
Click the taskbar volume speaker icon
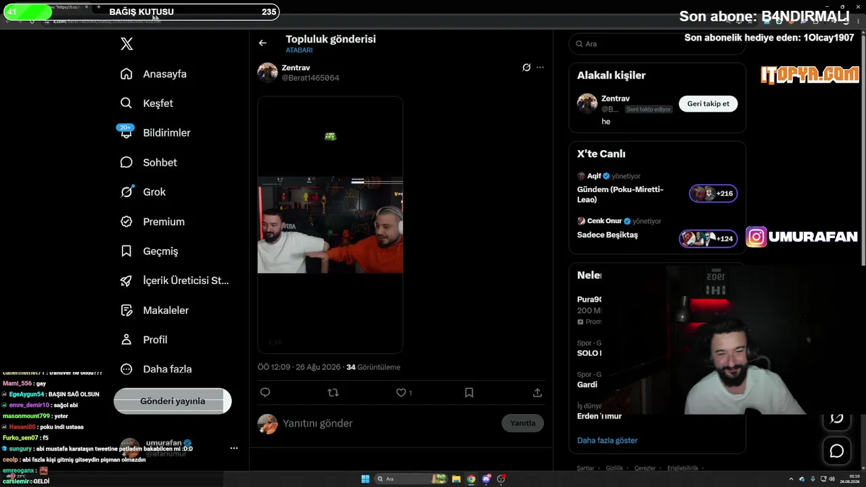point(831,479)
